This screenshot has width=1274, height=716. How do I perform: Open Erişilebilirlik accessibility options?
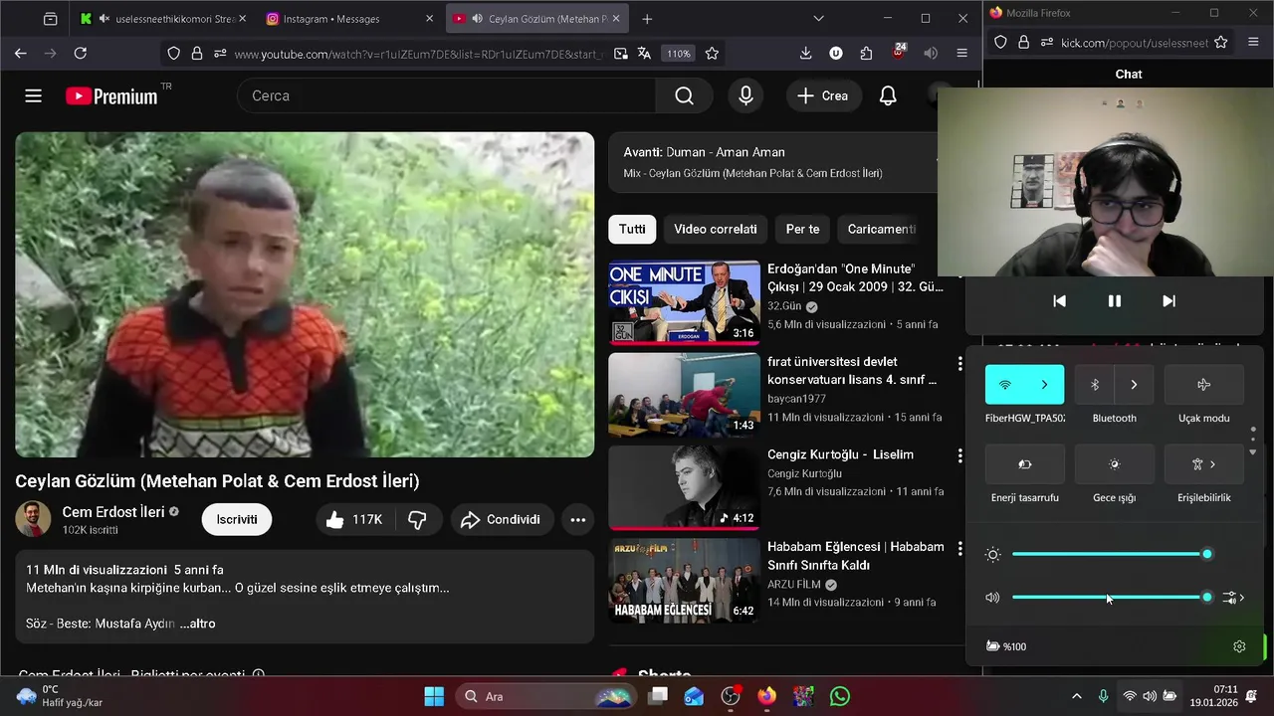tap(1203, 464)
